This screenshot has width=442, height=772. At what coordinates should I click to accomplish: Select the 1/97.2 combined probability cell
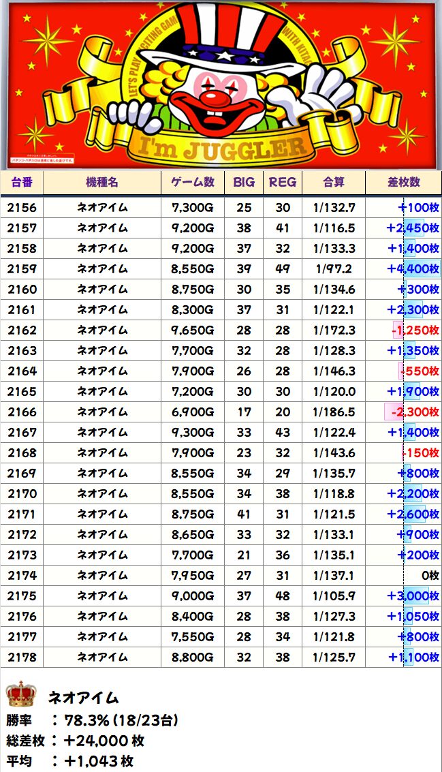coord(334,269)
